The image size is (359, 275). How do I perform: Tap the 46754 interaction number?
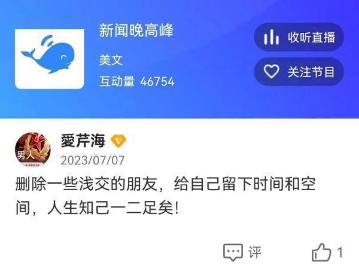pos(157,81)
